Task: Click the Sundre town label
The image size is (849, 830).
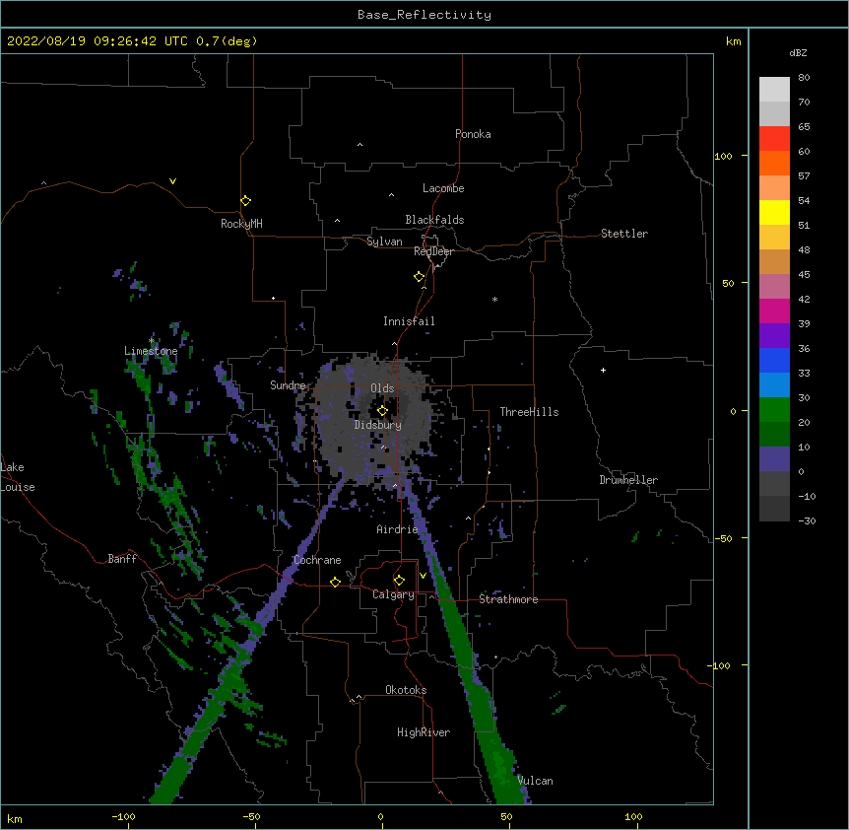Action: [288, 385]
